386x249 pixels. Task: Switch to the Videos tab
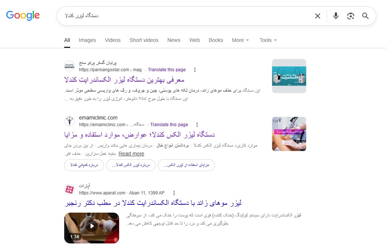coord(112,40)
